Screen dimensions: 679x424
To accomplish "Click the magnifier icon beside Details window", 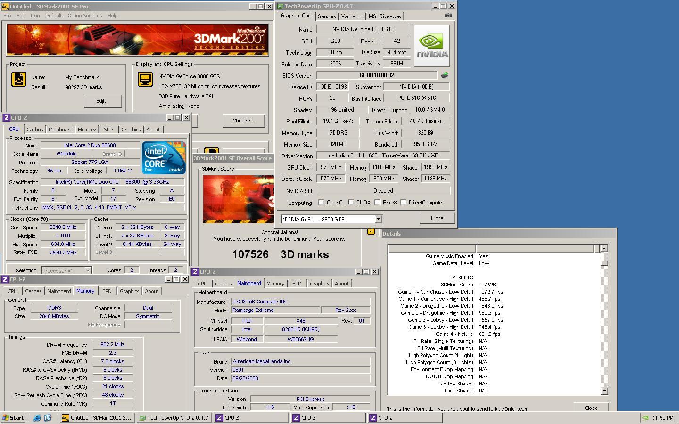I will pos(371,231).
